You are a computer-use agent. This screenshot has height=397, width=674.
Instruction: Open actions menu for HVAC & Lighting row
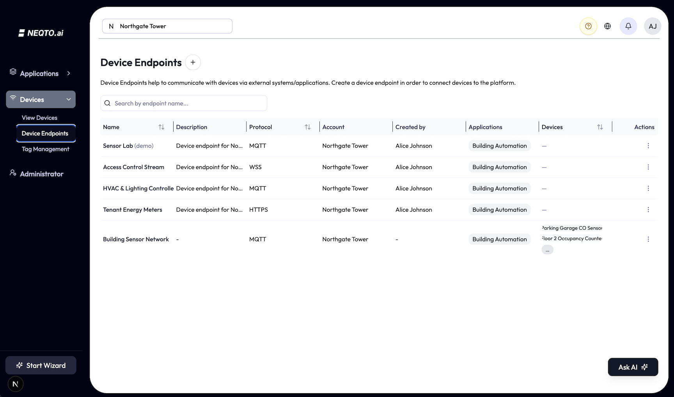click(648, 189)
